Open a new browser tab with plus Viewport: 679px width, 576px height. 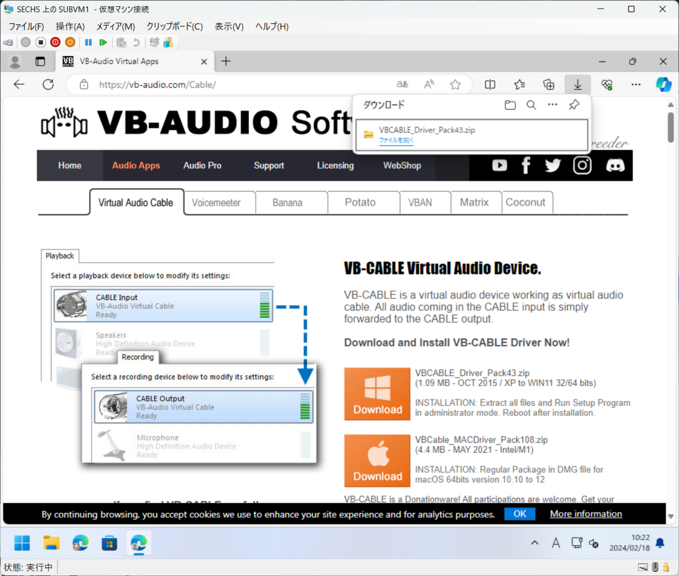click(226, 61)
